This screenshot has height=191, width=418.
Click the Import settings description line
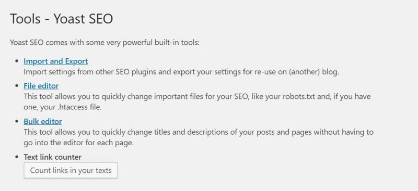pyautogui.click(x=181, y=72)
